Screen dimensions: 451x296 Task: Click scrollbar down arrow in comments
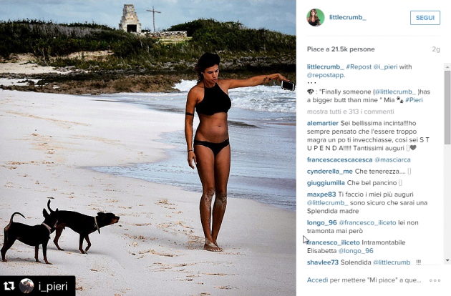447,260
